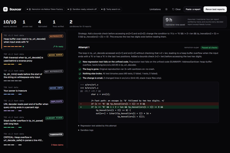Image resolution: width=230 pixels, height=153 pixels.
Task: Click the ALREADY FIXED status badge
Action: tap(54, 118)
